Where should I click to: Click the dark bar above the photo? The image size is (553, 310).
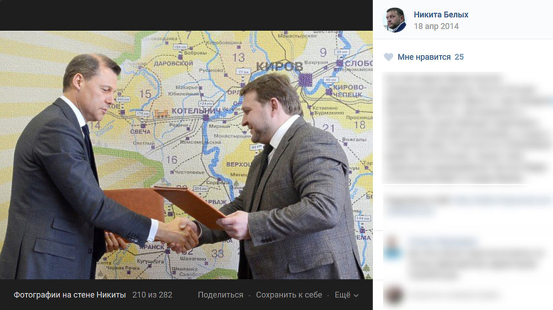(x=186, y=15)
